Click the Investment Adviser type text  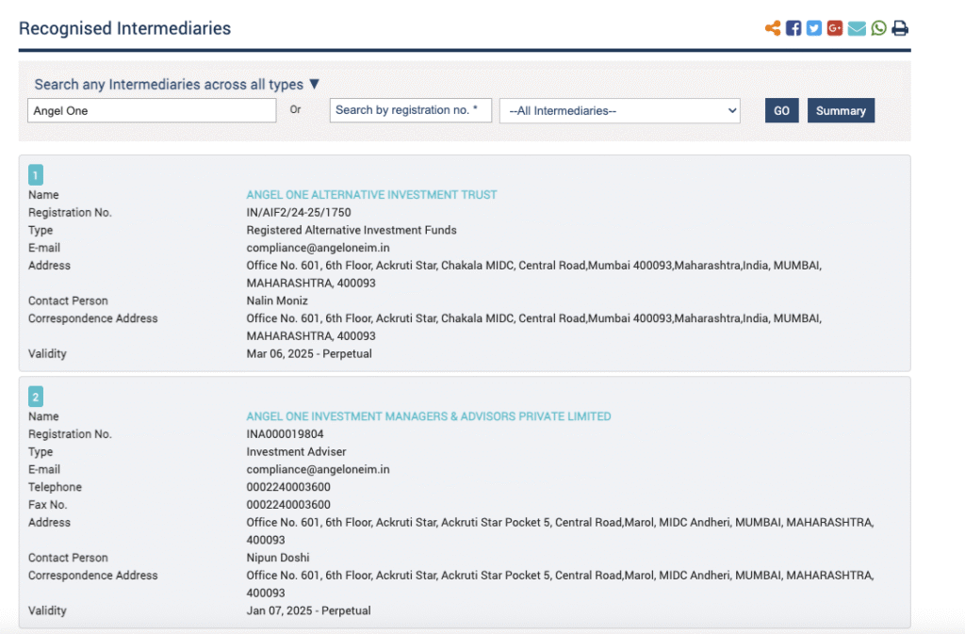(296, 451)
